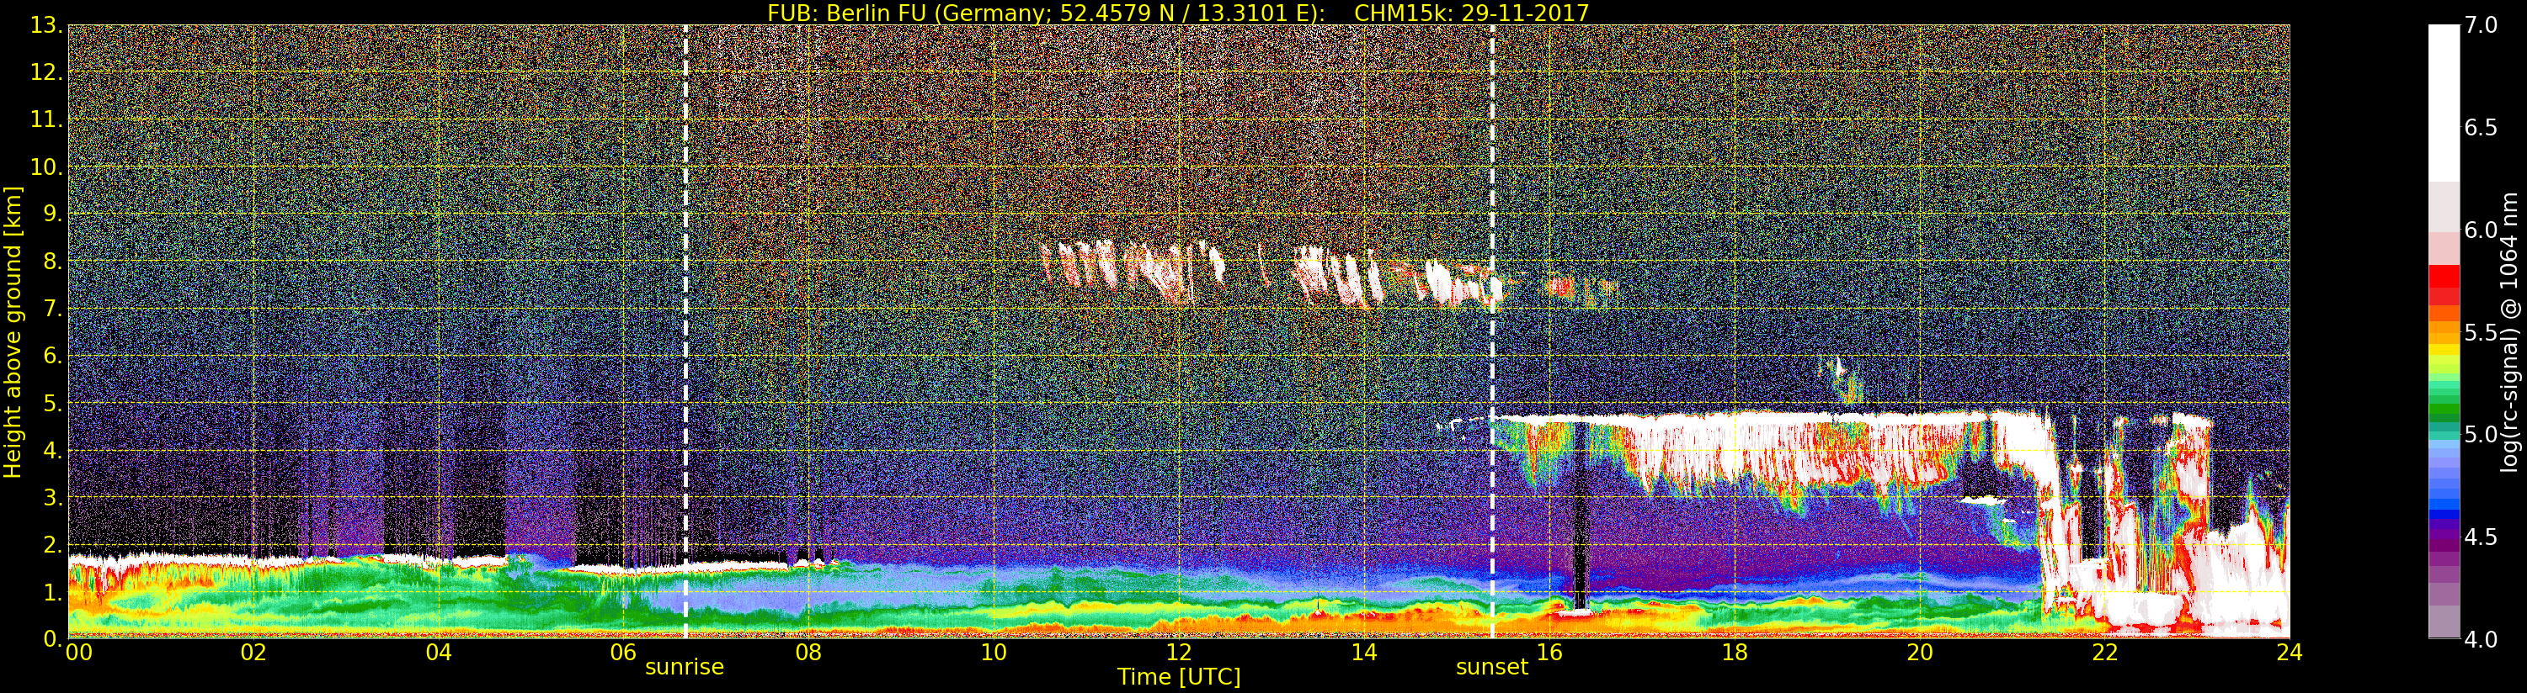The height and width of the screenshot is (693, 2527).
Task: Click the '11.' tick on the height axis
Action: [x=46, y=119]
